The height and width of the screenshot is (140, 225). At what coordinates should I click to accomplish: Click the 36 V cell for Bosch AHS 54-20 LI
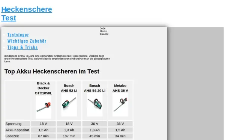95,124
